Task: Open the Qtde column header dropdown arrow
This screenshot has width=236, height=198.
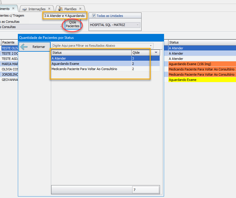Action: pos(156,53)
